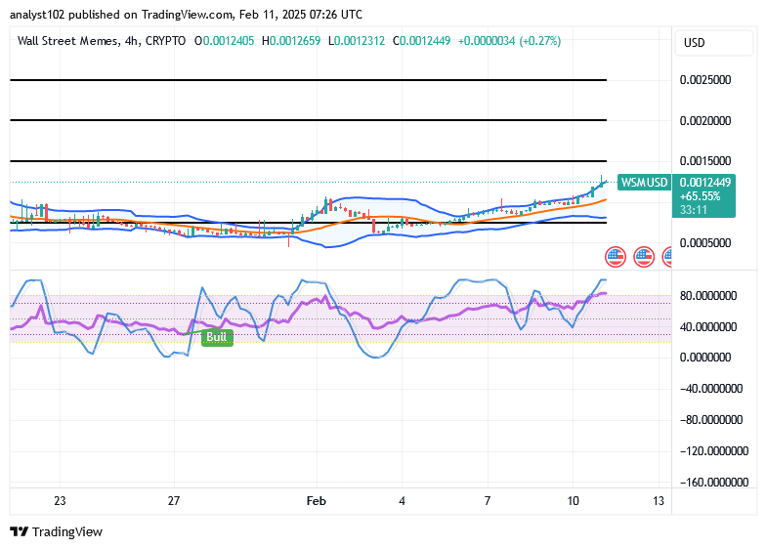Screen dimensions: 767x549
Task: Click the 80.0000000 oscillator axis label
Action: coord(708,296)
